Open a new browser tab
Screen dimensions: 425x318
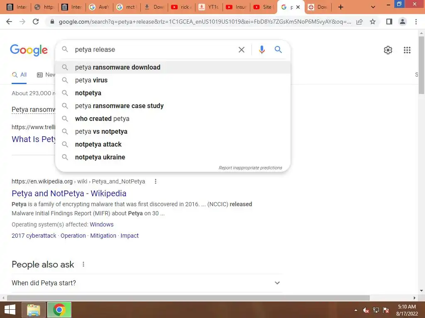pos(341,7)
